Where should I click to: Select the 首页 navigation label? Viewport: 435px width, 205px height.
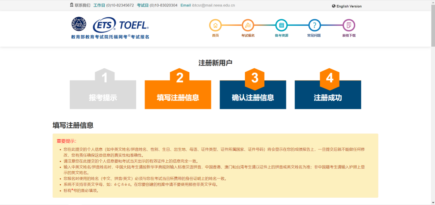[x=215, y=35]
